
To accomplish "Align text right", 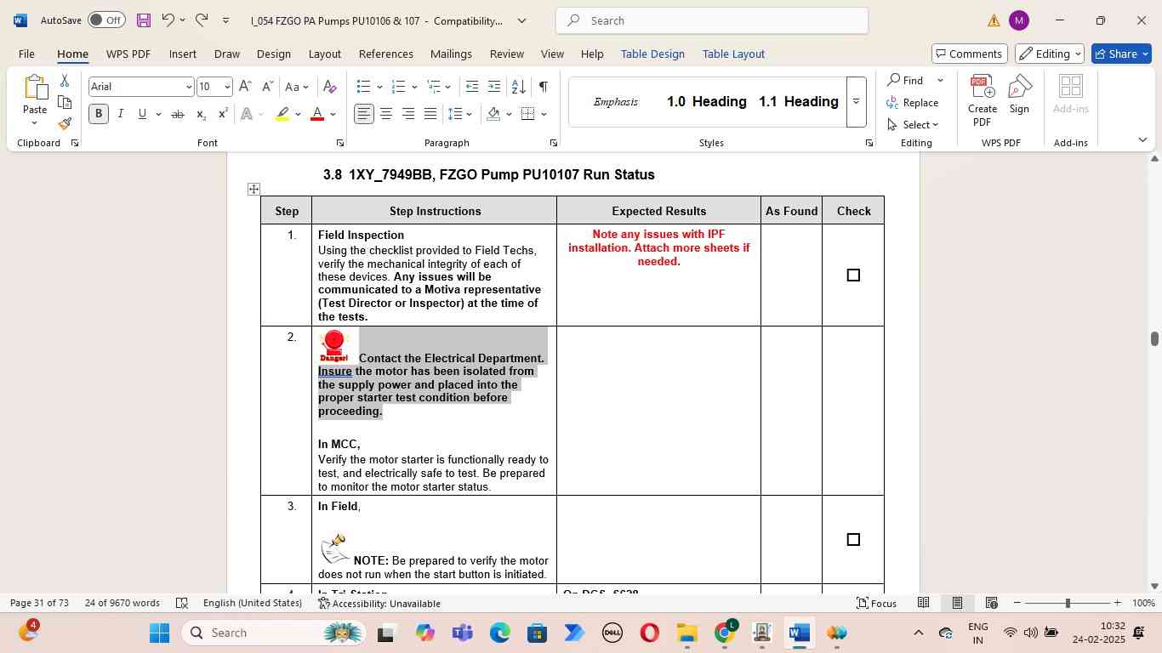I will (408, 114).
